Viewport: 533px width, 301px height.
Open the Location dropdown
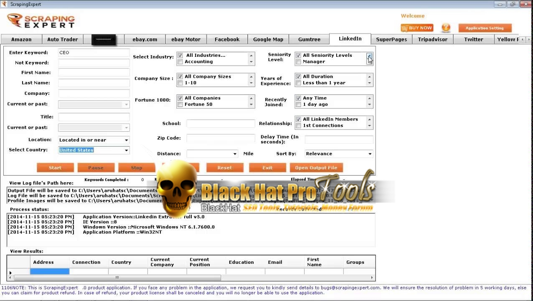(x=126, y=140)
